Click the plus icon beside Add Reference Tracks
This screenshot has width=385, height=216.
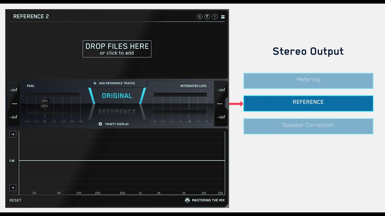[x=95, y=83]
